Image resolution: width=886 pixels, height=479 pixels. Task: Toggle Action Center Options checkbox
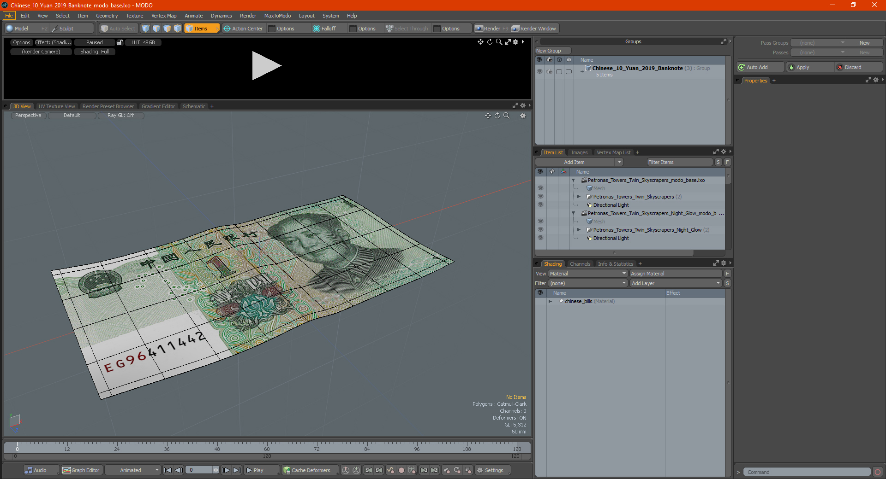pos(272,29)
